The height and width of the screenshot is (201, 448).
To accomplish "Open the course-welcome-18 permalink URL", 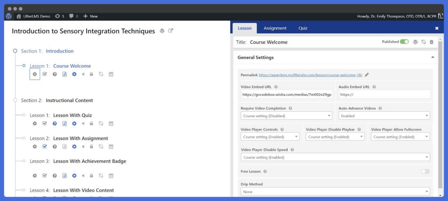I will click(311, 75).
